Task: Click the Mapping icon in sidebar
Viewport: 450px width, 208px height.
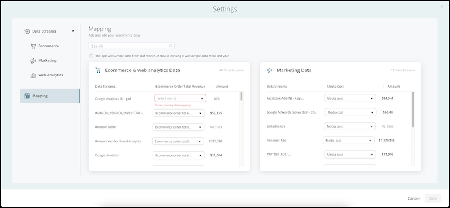Action: point(27,96)
